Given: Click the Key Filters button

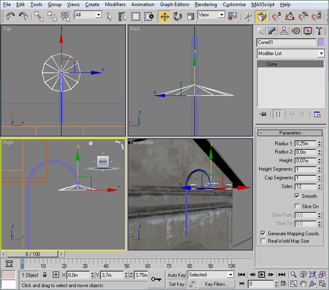Looking at the screenshot, I should click(216, 284).
